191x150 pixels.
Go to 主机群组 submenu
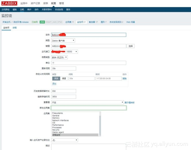pos(5,9)
